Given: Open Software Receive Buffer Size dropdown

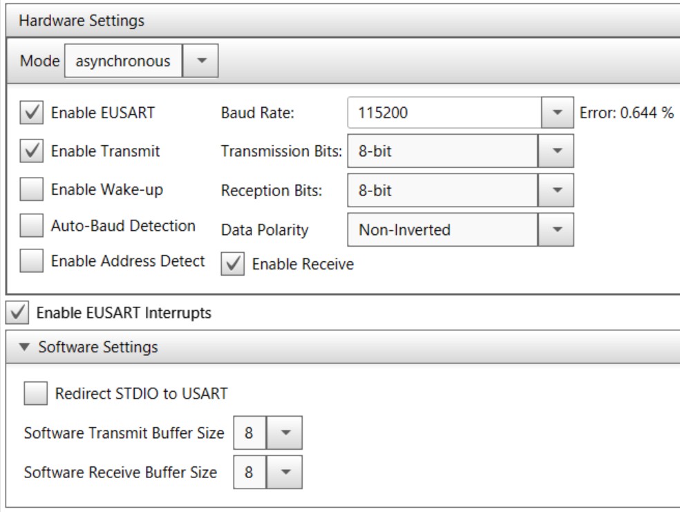Looking at the screenshot, I should tap(285, 473).
